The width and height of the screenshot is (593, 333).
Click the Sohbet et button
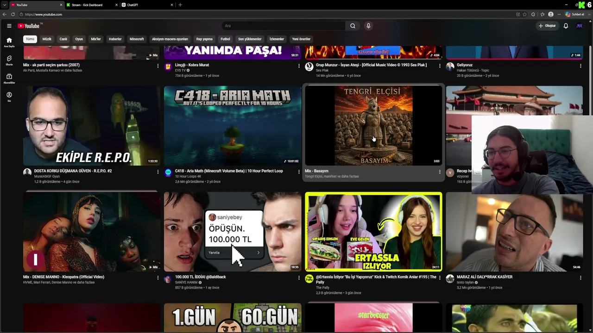point(575,14)
